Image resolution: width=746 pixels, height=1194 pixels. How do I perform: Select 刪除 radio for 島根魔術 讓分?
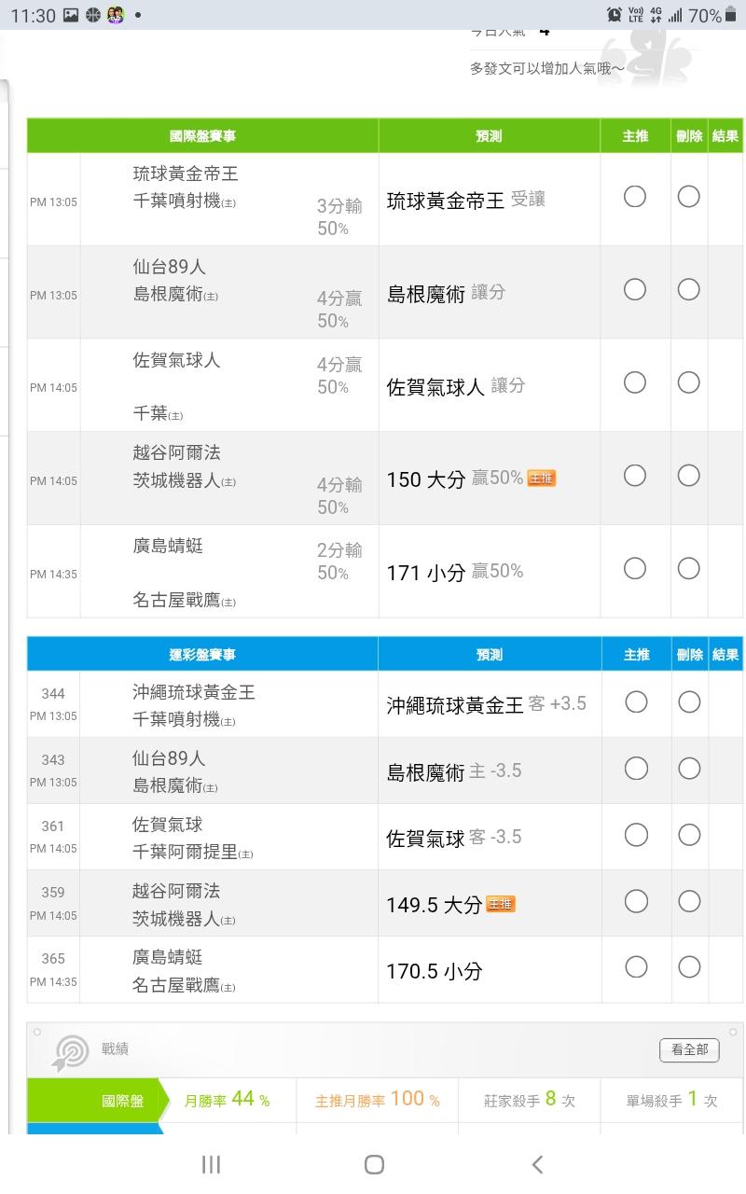pyautogui.click(x=688, y=290)
